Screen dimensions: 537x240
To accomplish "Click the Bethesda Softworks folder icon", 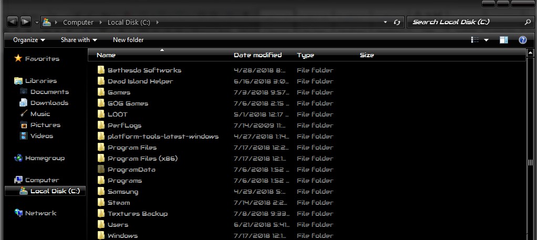I will click(x=101, y=70).
